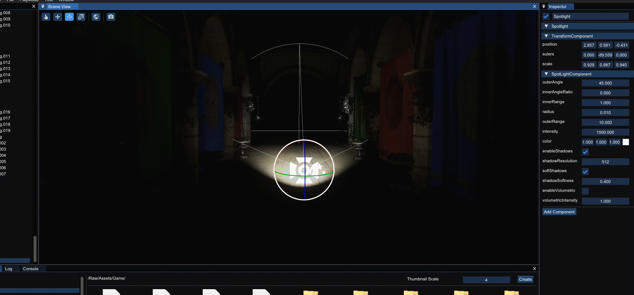Select the hand pan tool
This screenshot has width=634, height=295.
pyautogui.click(x=46, y=17)
